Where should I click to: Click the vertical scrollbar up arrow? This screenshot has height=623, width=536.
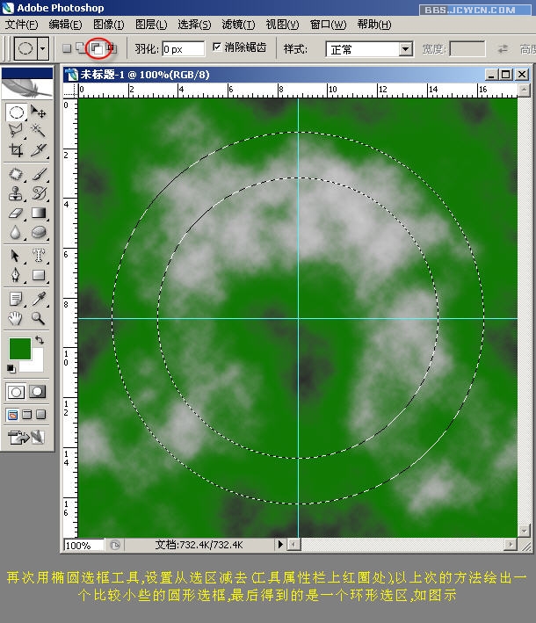pos(524,91)
